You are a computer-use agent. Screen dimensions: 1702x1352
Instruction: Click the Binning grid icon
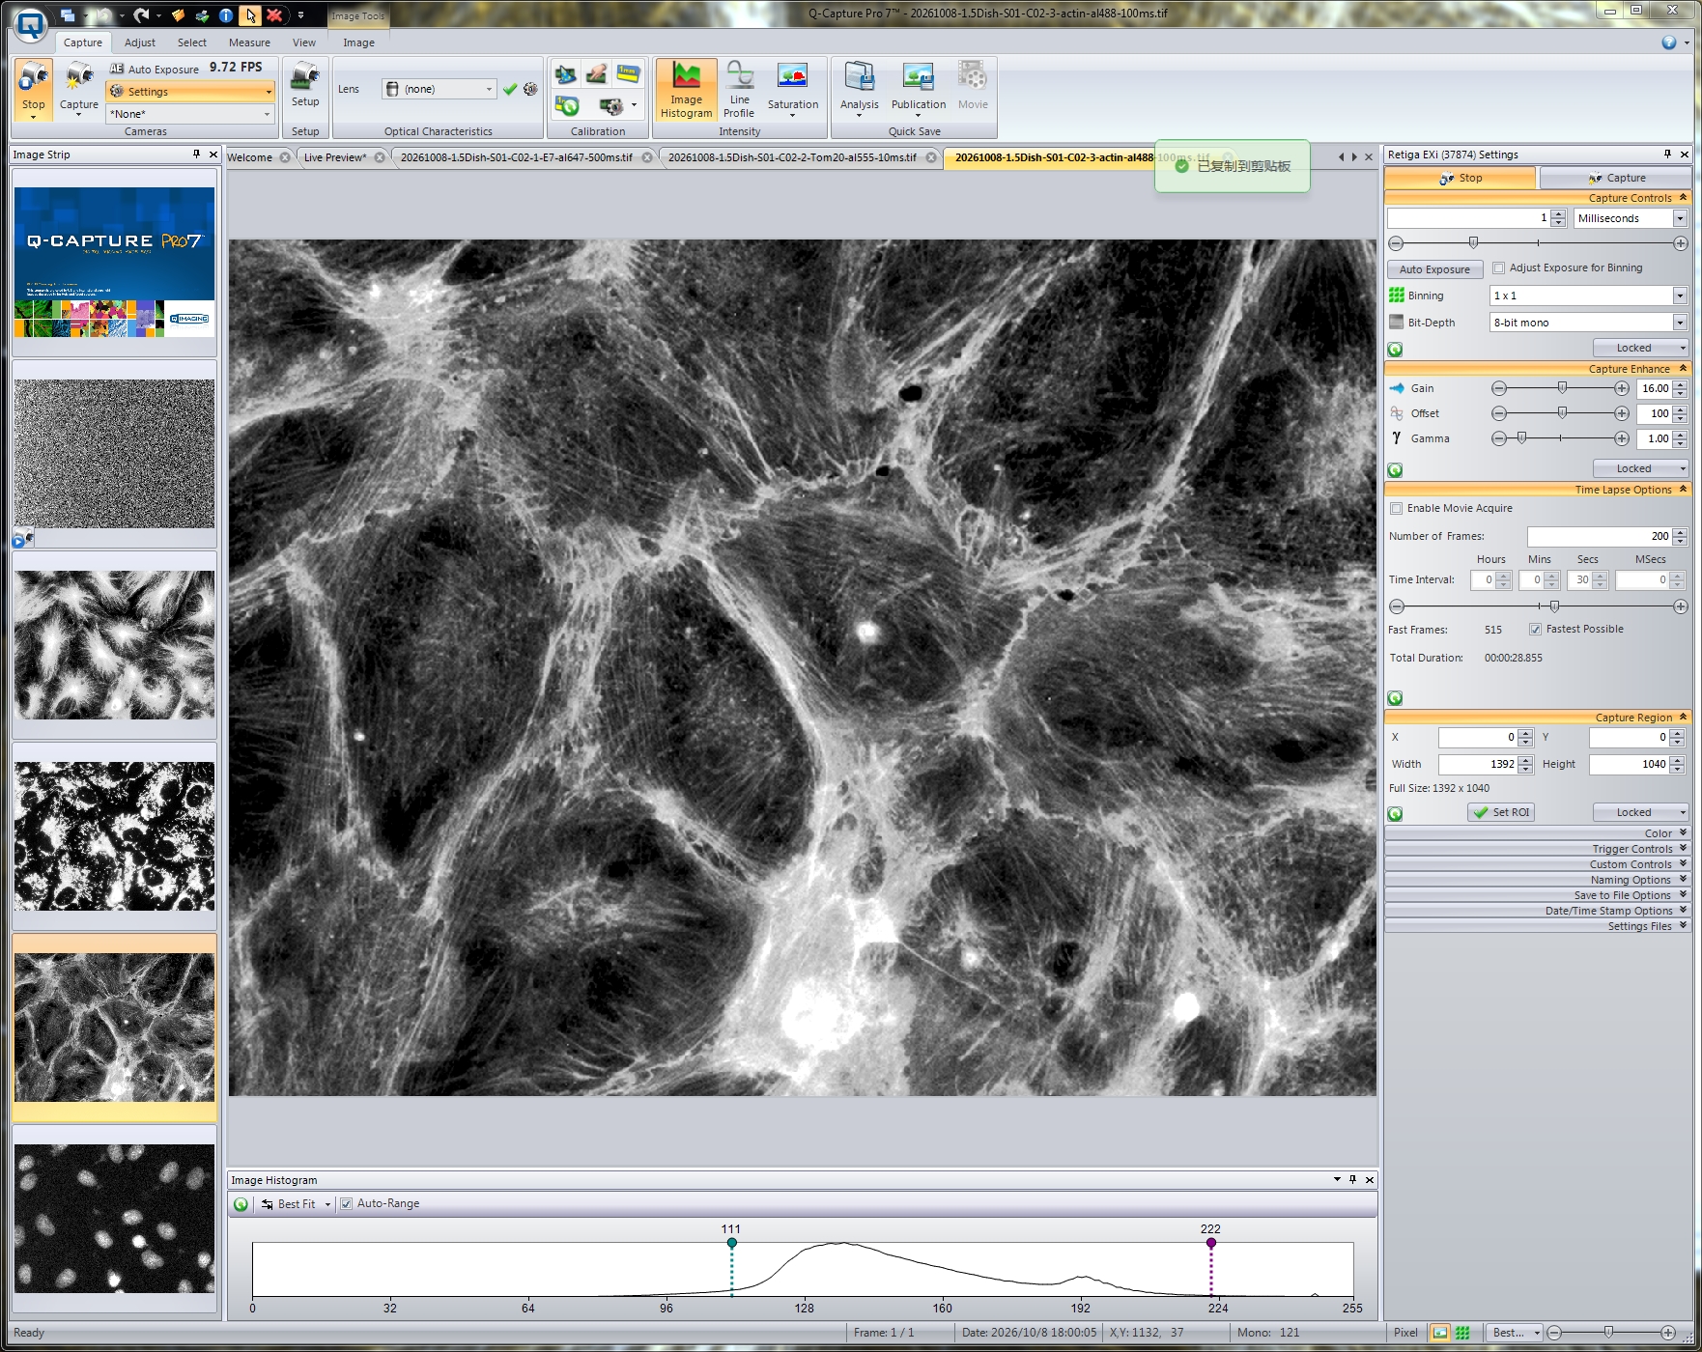(1397, 296)
